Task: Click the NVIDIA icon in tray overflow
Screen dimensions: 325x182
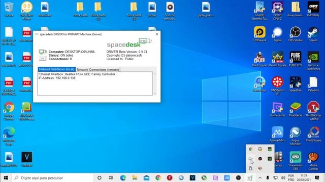Action: 270,159
